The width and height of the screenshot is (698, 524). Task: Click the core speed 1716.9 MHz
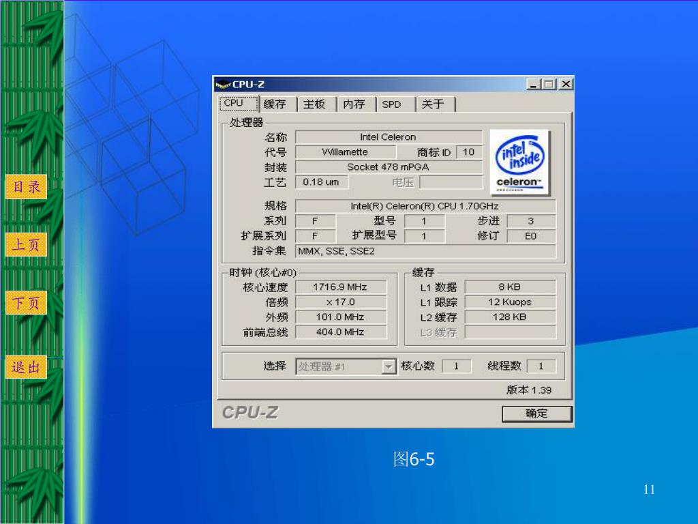tap(341, 287)
